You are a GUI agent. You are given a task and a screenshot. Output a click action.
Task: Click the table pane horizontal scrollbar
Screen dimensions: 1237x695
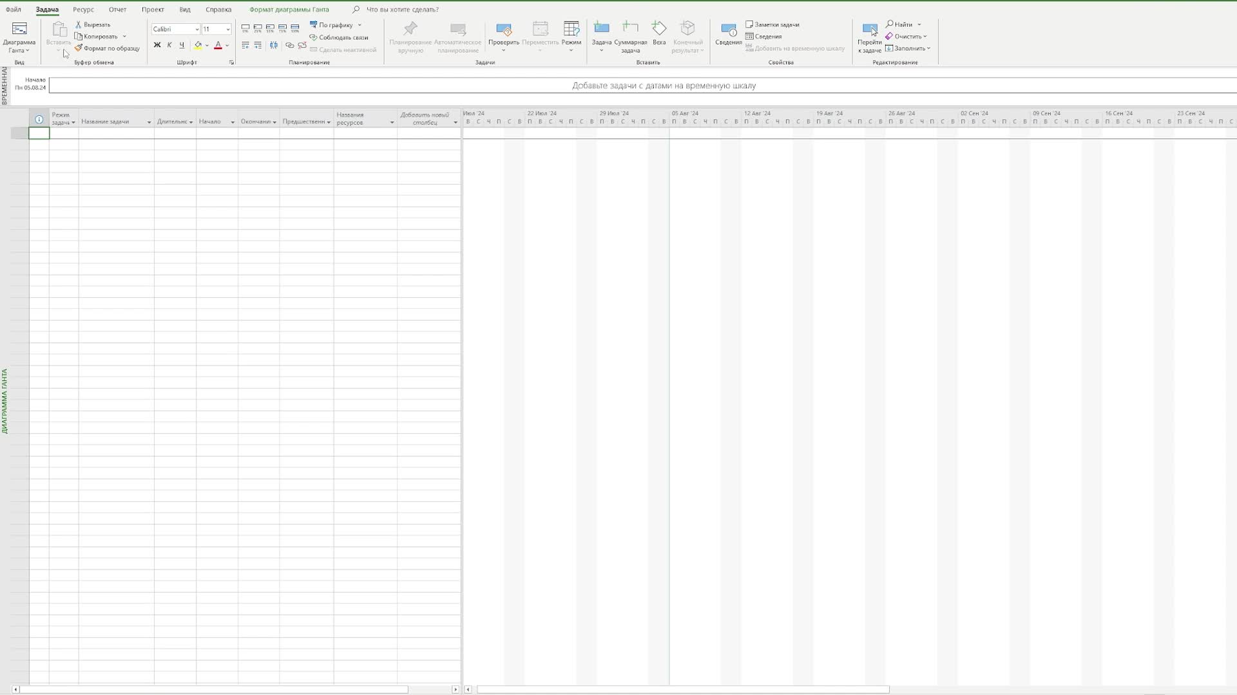(213, 689)
